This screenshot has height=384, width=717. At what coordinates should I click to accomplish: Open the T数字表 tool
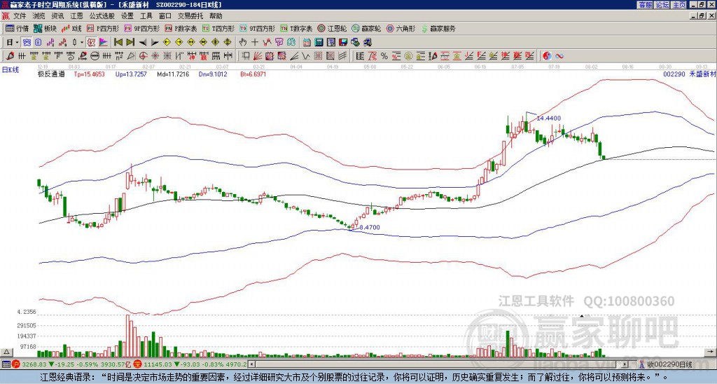pos(296,28)
